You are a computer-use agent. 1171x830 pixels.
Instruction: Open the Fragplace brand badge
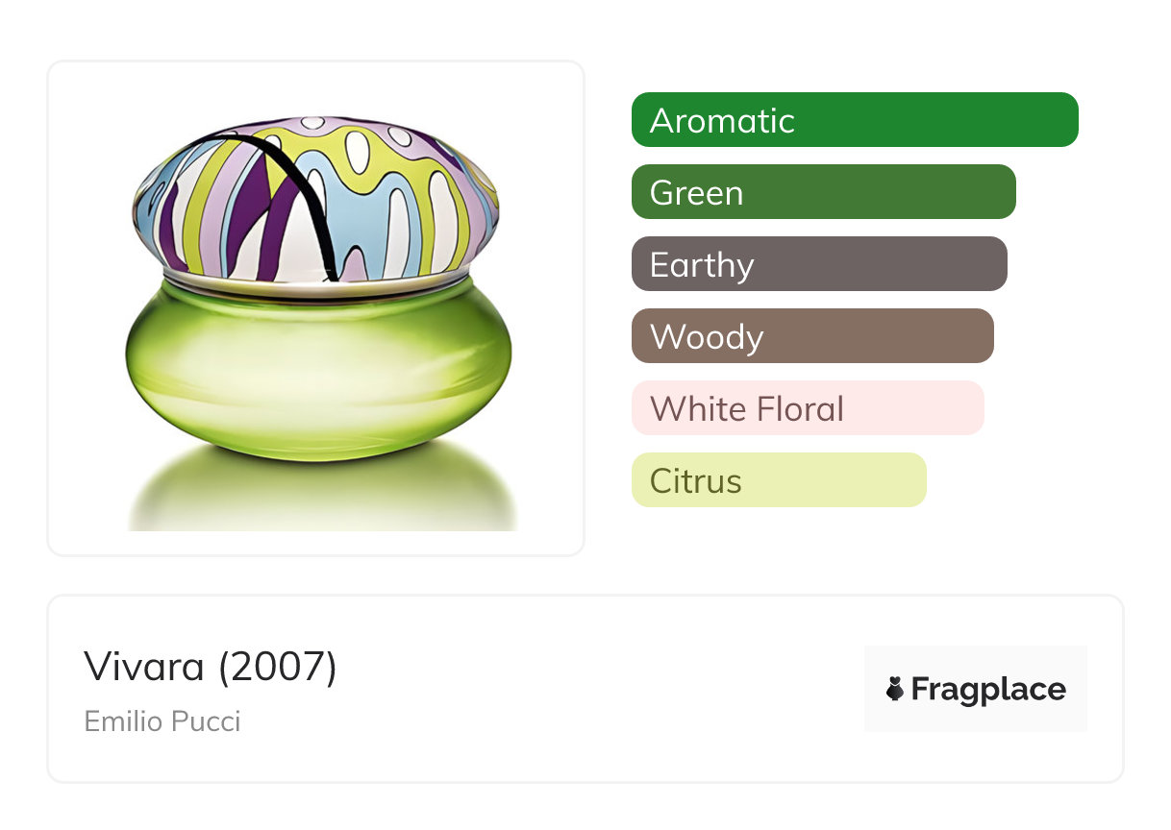tap(976, 689)
